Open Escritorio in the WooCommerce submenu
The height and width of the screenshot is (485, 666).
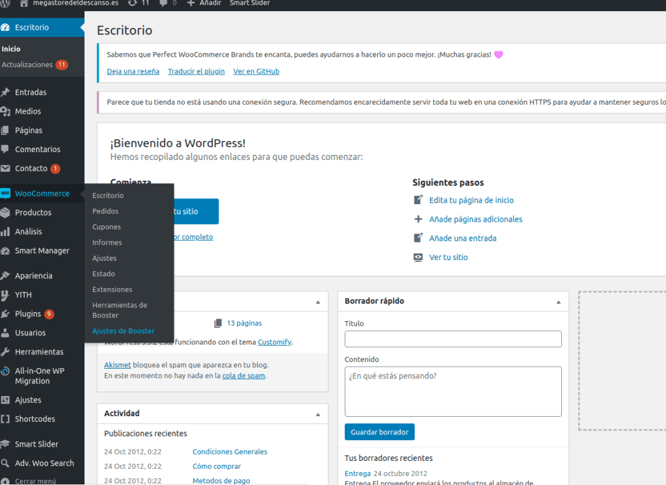coord(108,195)
